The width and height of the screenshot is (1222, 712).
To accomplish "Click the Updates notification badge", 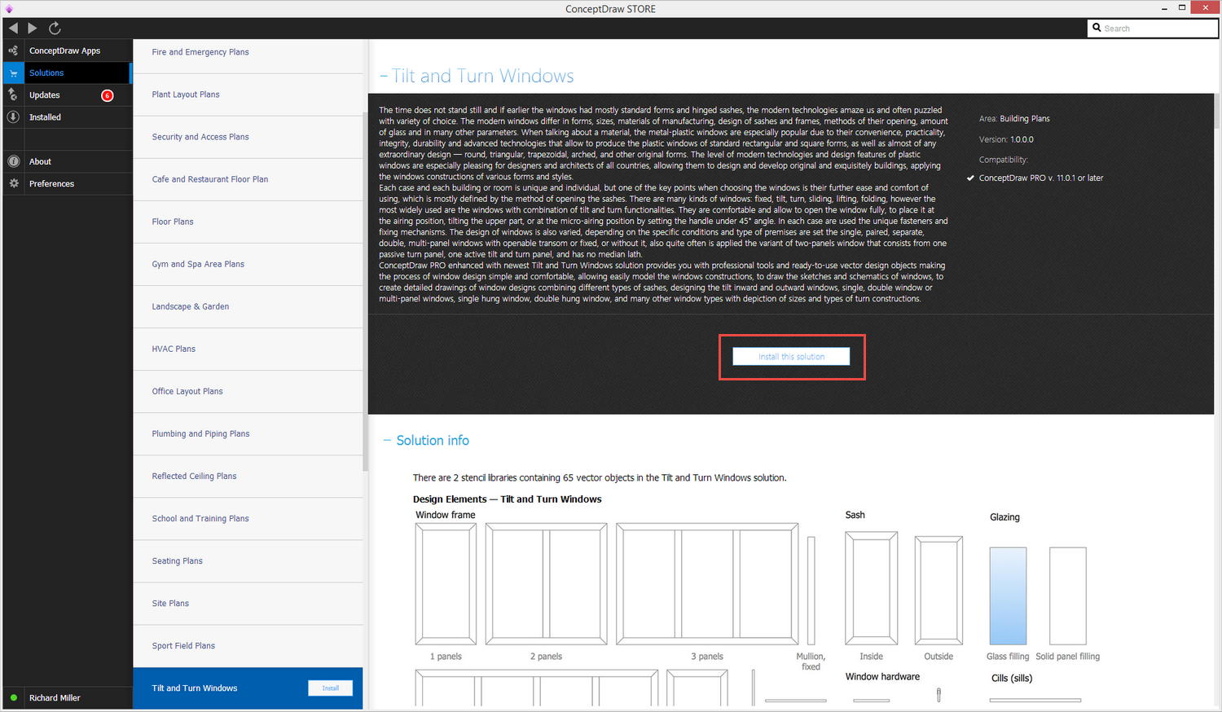I will pyautogui.click(x=107, y=95).
